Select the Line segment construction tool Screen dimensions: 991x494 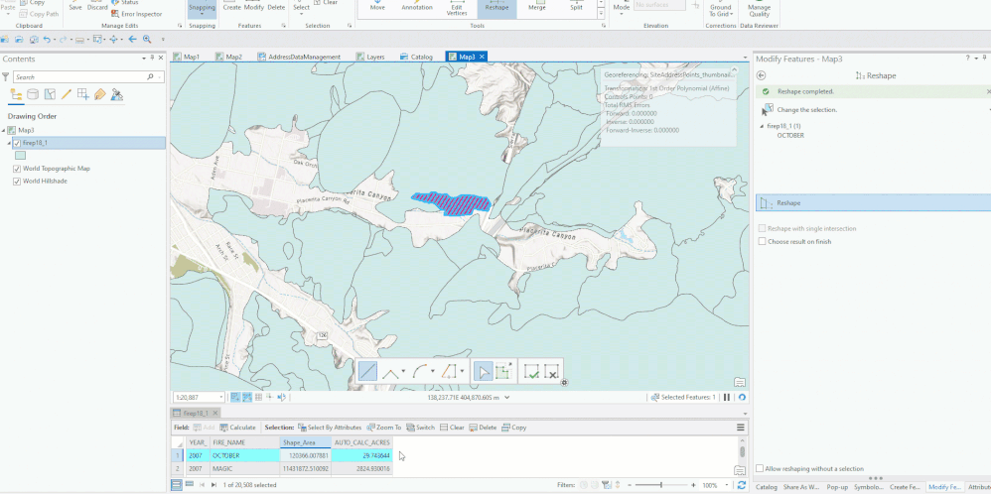pyautogui.click(x=368, y=372)
